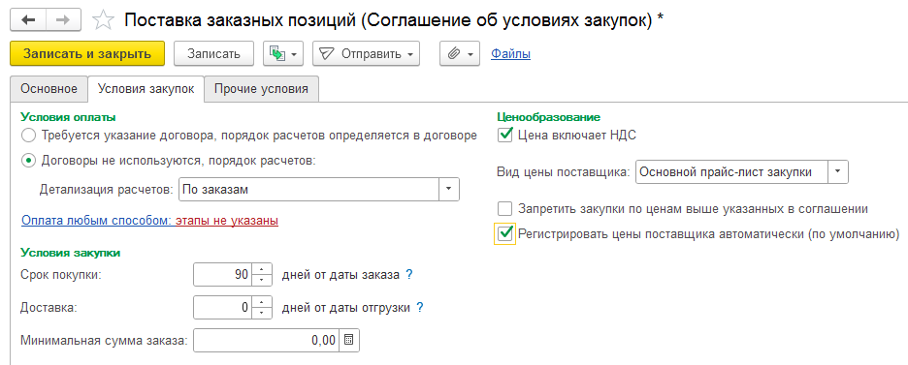
Task: Switch to the Прочие условия tab
Action: coord(261,89)
